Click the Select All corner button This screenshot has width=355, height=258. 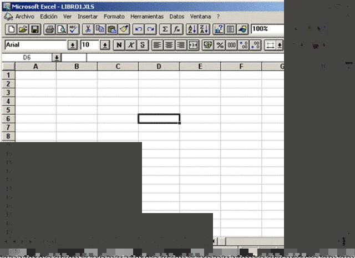click(8, 67)
